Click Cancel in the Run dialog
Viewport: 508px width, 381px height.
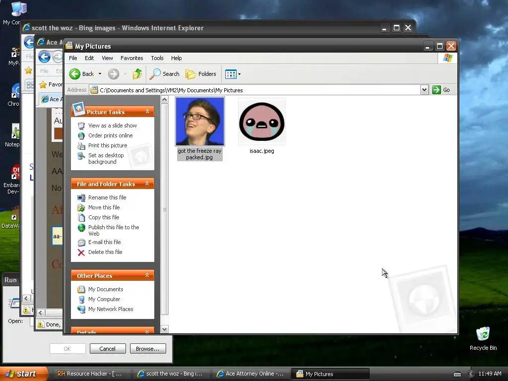[107, 349]
